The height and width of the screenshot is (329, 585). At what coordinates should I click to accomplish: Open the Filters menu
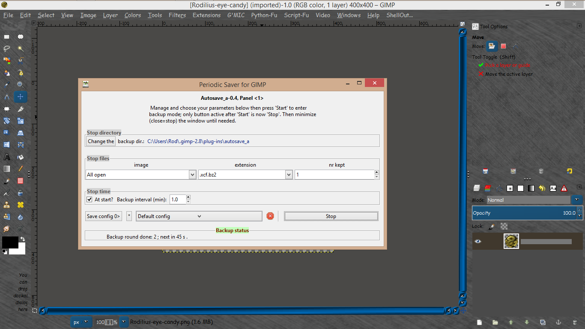point(177,15)
